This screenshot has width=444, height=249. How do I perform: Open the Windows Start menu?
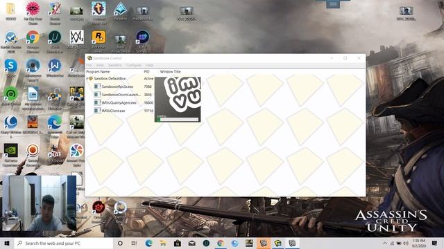7,243
